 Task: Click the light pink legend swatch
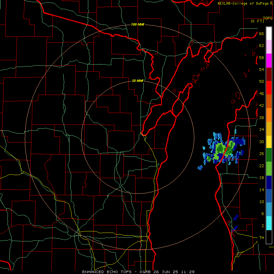(x=269, y=47)
